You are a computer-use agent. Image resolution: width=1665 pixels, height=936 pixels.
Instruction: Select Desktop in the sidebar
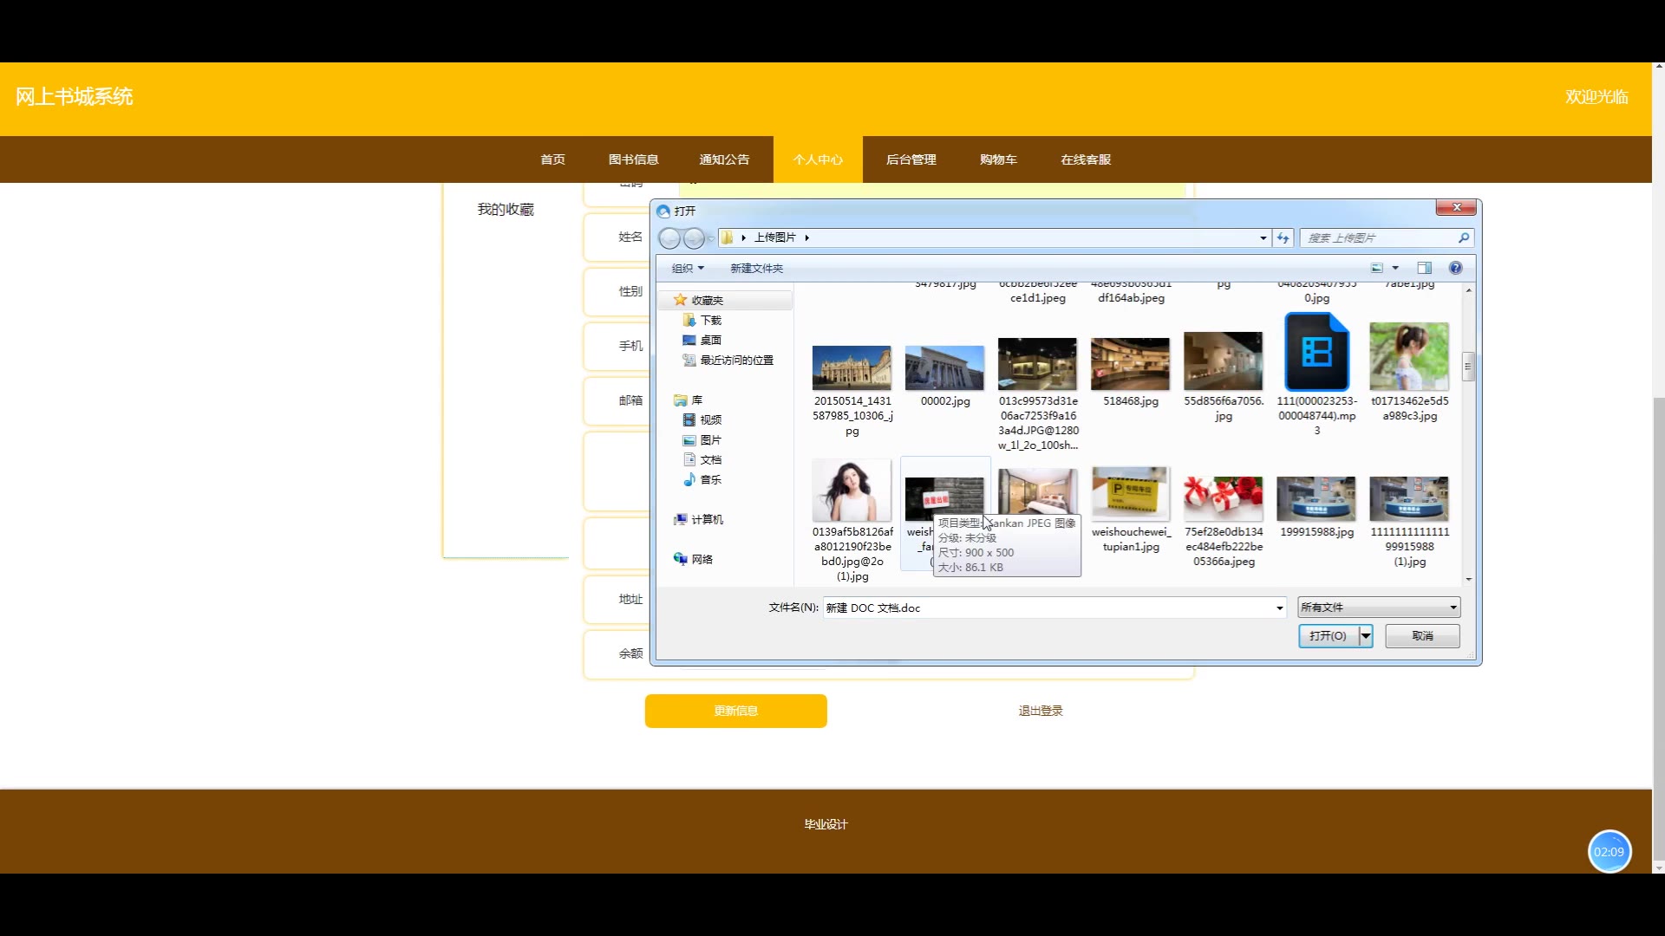pos(710,340)
